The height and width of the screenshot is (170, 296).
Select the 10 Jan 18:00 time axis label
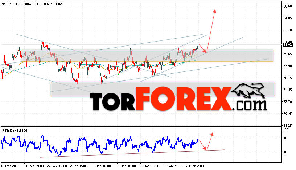126,166
